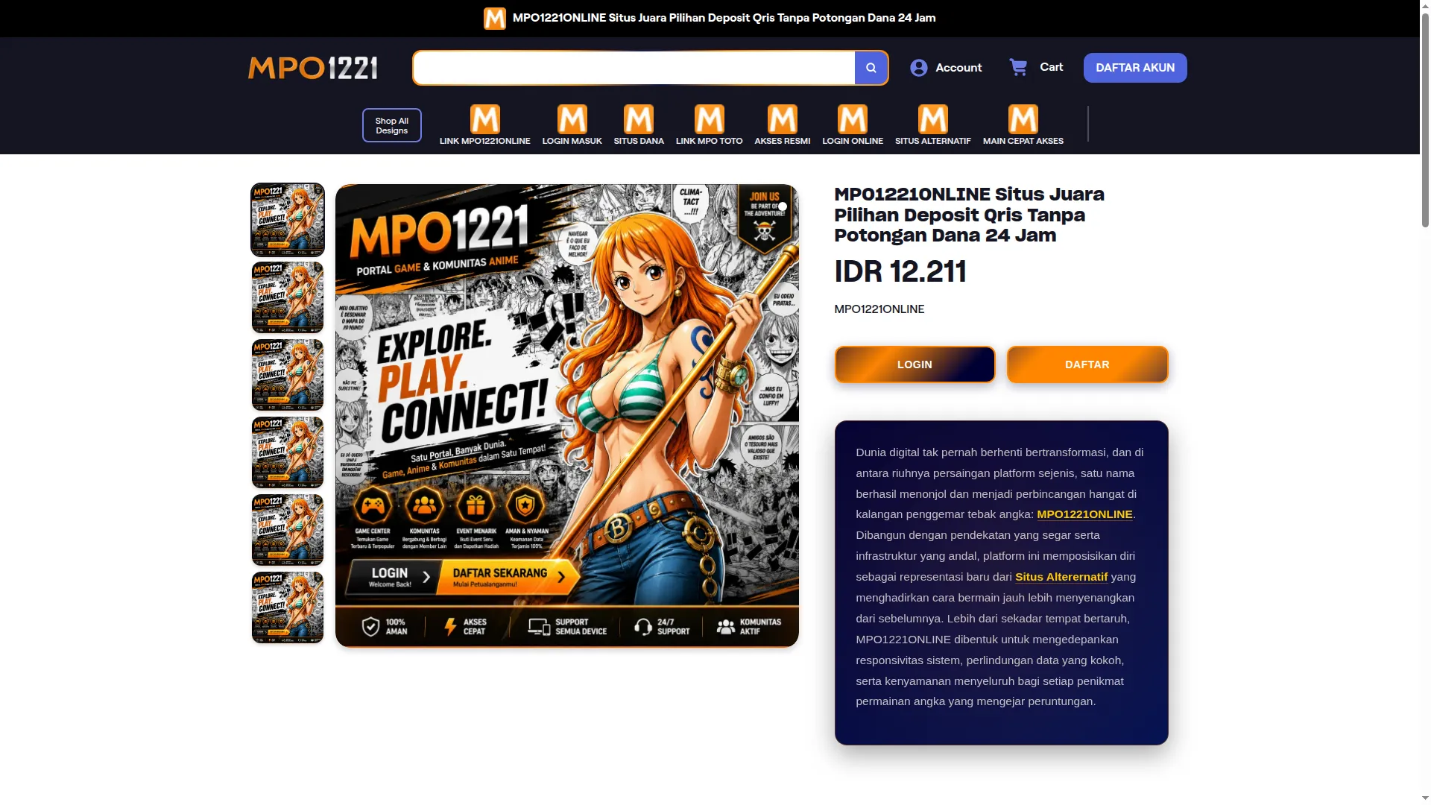Image resolution: width=1431 pixels, height=805 pixels.
Task: Click the product title heading
Action: pos(969,215)
